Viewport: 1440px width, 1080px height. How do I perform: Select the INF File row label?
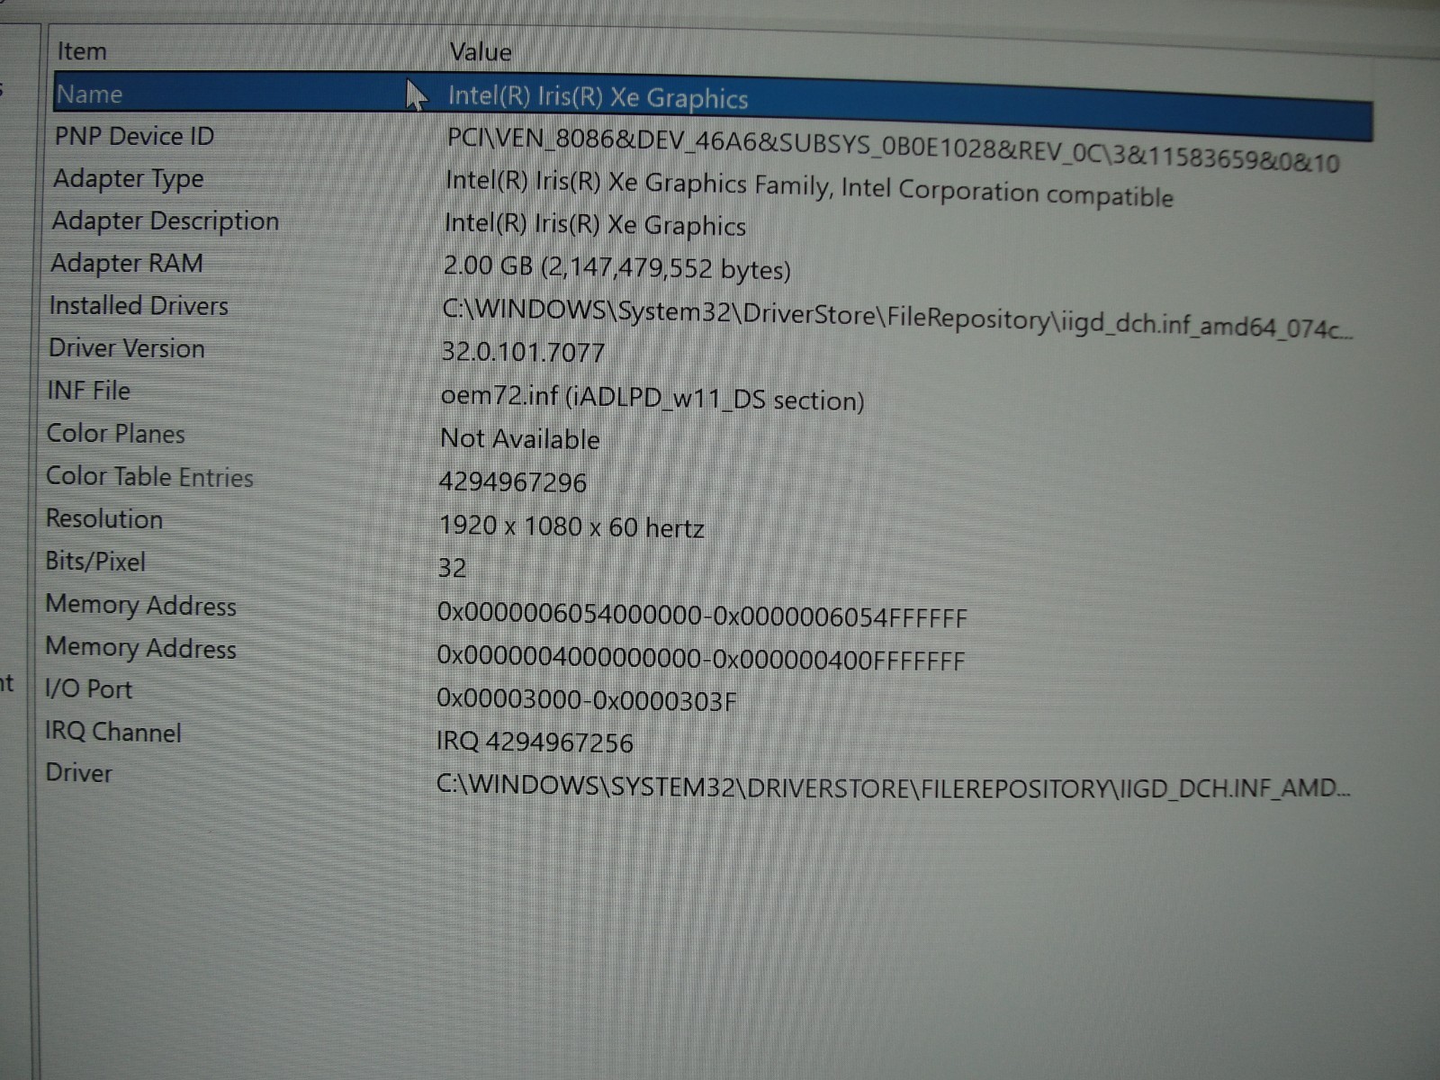(x=88, y=391)
